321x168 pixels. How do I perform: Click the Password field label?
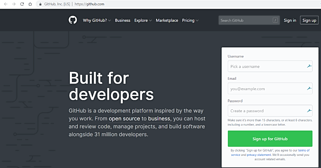235,101
